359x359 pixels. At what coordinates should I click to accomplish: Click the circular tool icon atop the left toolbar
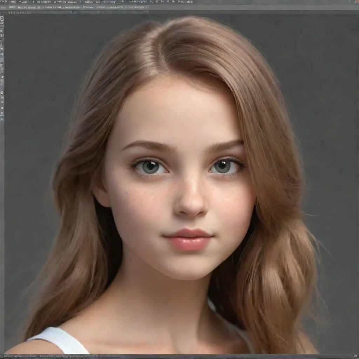(x=2, y=19)
